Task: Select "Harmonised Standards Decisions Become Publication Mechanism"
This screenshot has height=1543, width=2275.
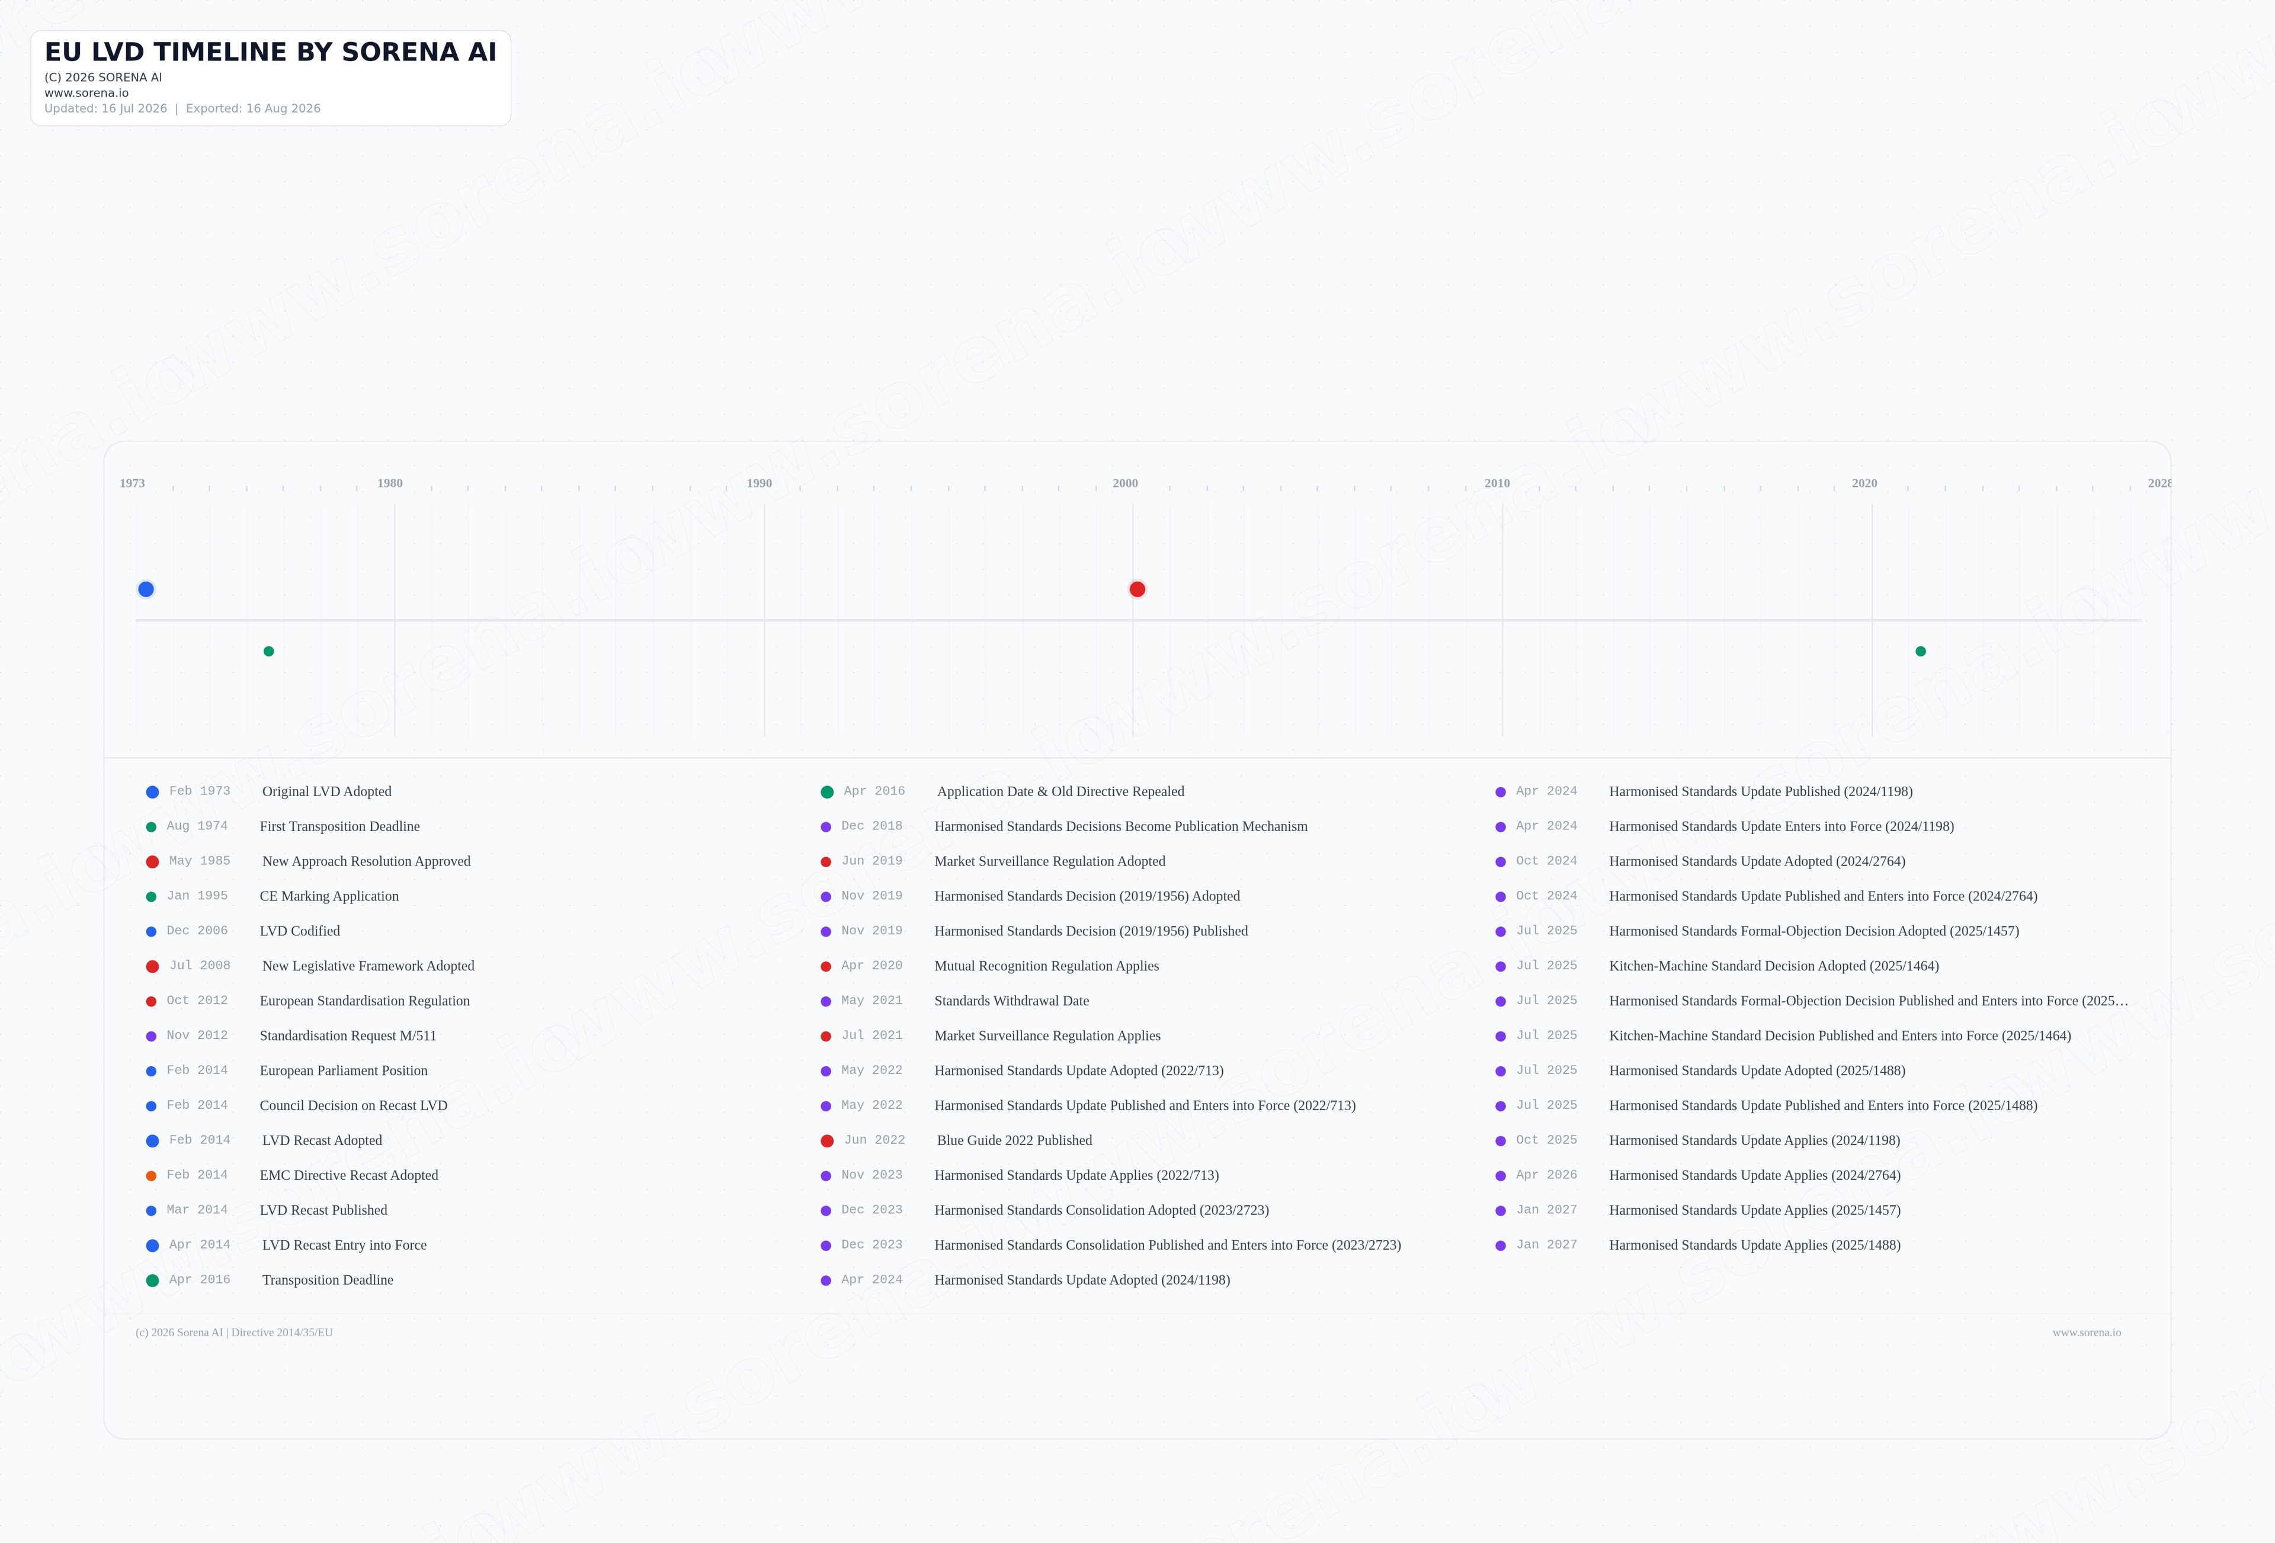Action: point(1121,827)
